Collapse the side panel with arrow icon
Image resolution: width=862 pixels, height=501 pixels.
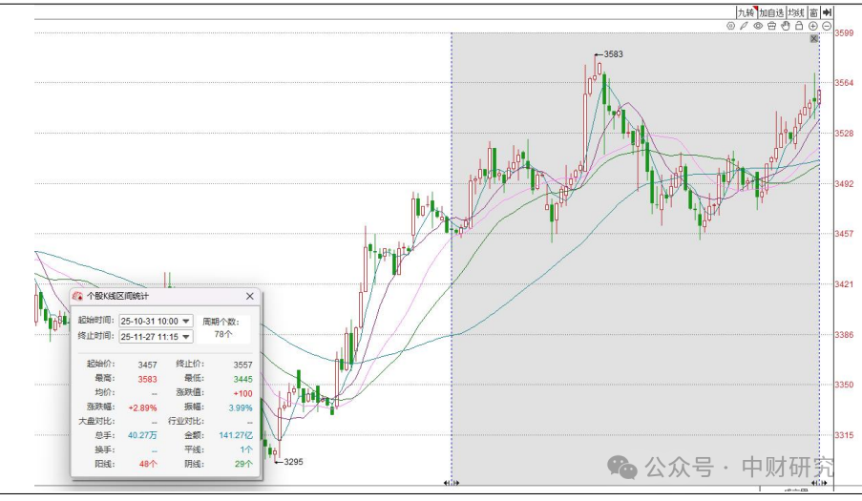828,11
